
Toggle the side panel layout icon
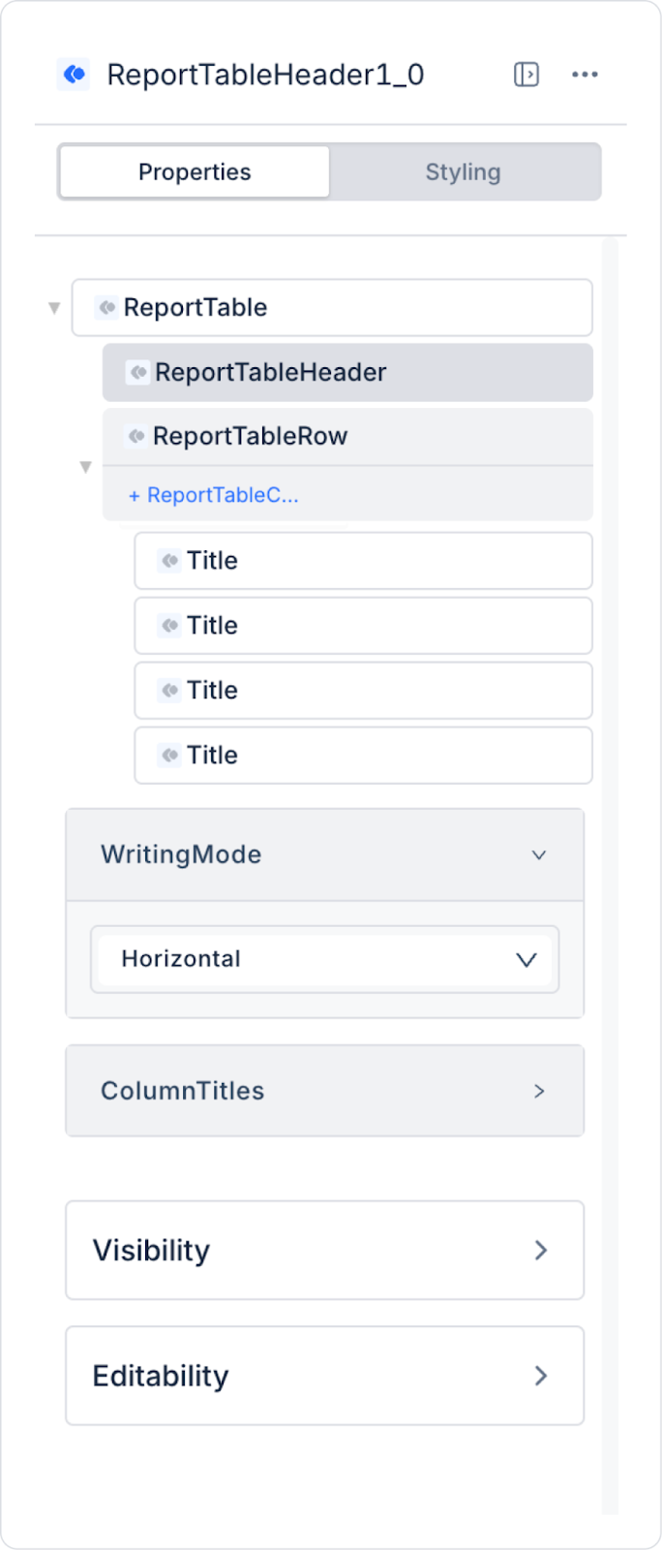click(527, 75)
